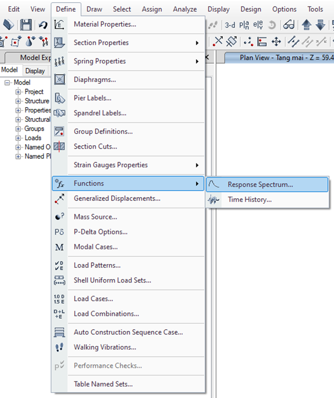Switch to the Display tab
The image size is (334, 398).
[35, 70]
